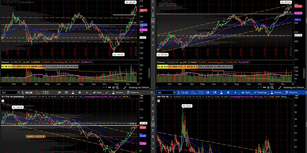This screenshot has width=307, height=153.
Task: Click the quick note icon on the TLT toolbar
Action: 67,92
